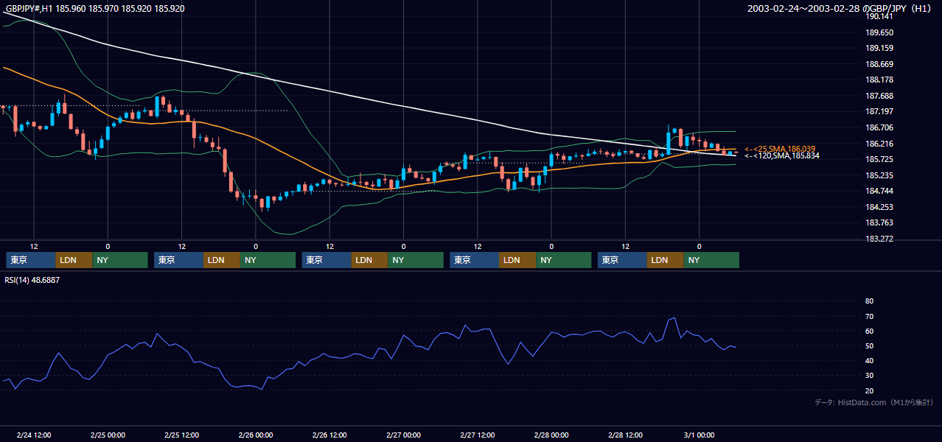The width and height of the screenshot is (942, 442).
Task: Click the RSI level 70 label
Action: click(869, 316)
